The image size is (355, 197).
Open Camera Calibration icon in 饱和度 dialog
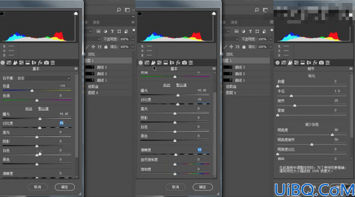point(184,63)
